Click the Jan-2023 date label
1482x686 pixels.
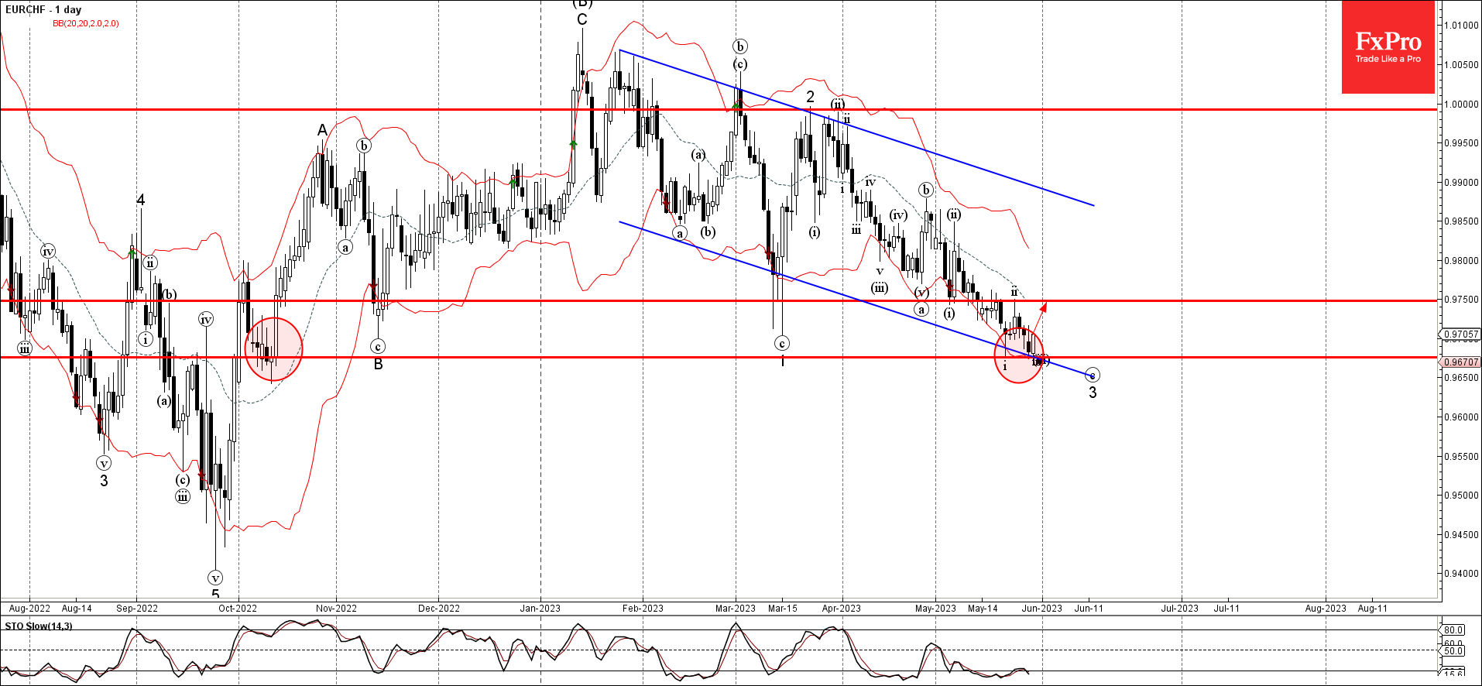540,609
